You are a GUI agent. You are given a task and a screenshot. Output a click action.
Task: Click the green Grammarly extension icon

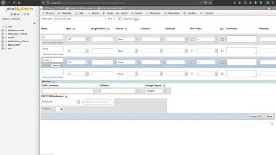click(x=261, y=3)
